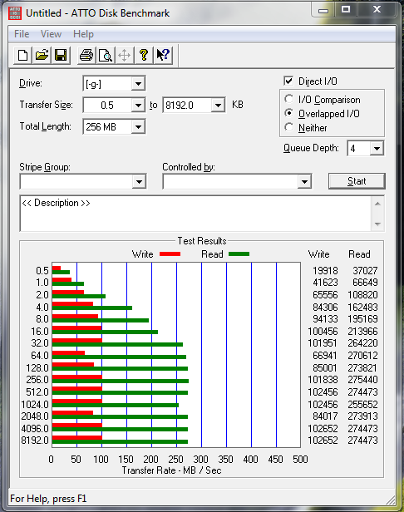Open the View menu

51,34
